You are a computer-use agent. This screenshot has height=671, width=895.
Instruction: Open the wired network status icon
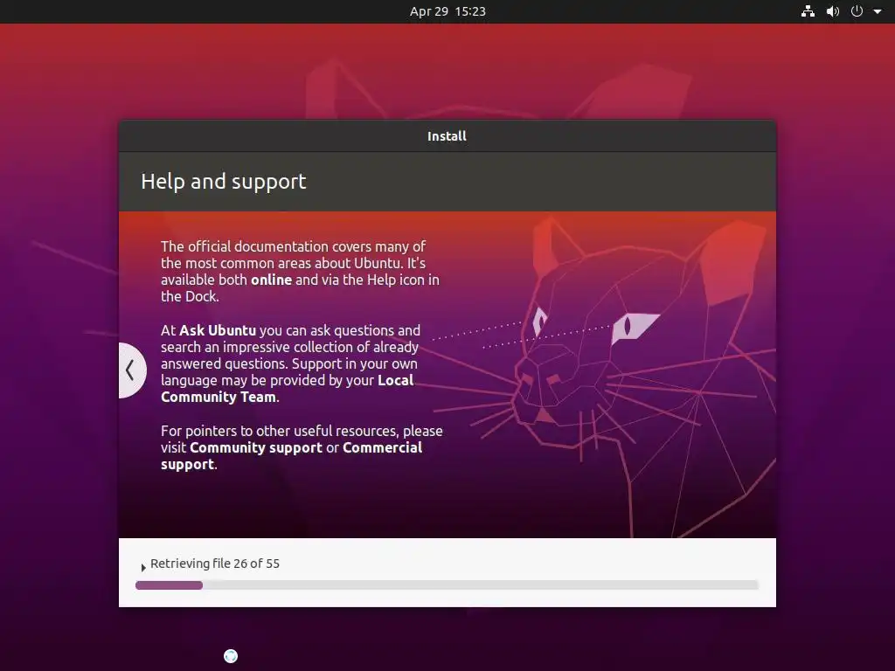[808, 11]
